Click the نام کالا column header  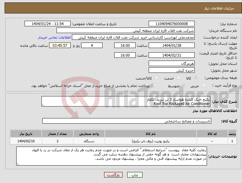[x=150, y=134]
